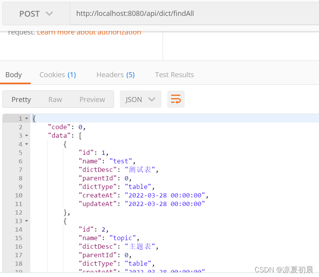The image size is (319, 277).
Task: Open the response language format dropdown
Action: click(140, 99)
